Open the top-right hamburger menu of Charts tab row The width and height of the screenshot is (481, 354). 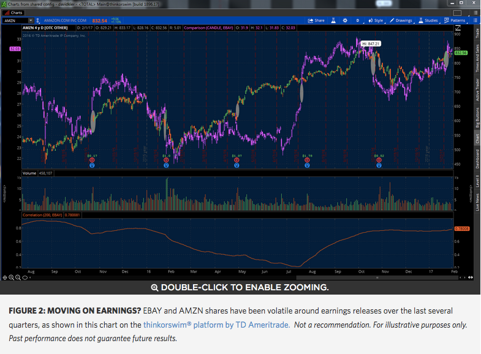point(475,13)
